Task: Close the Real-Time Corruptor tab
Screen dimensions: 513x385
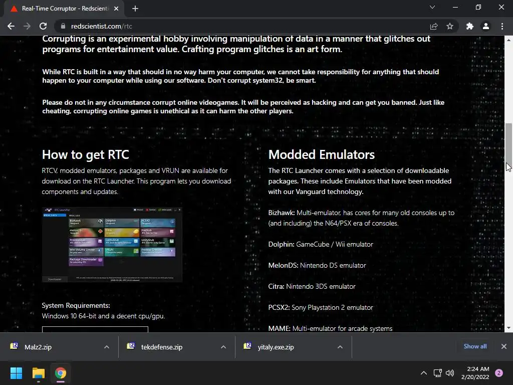Action: [x=116, y=9]
